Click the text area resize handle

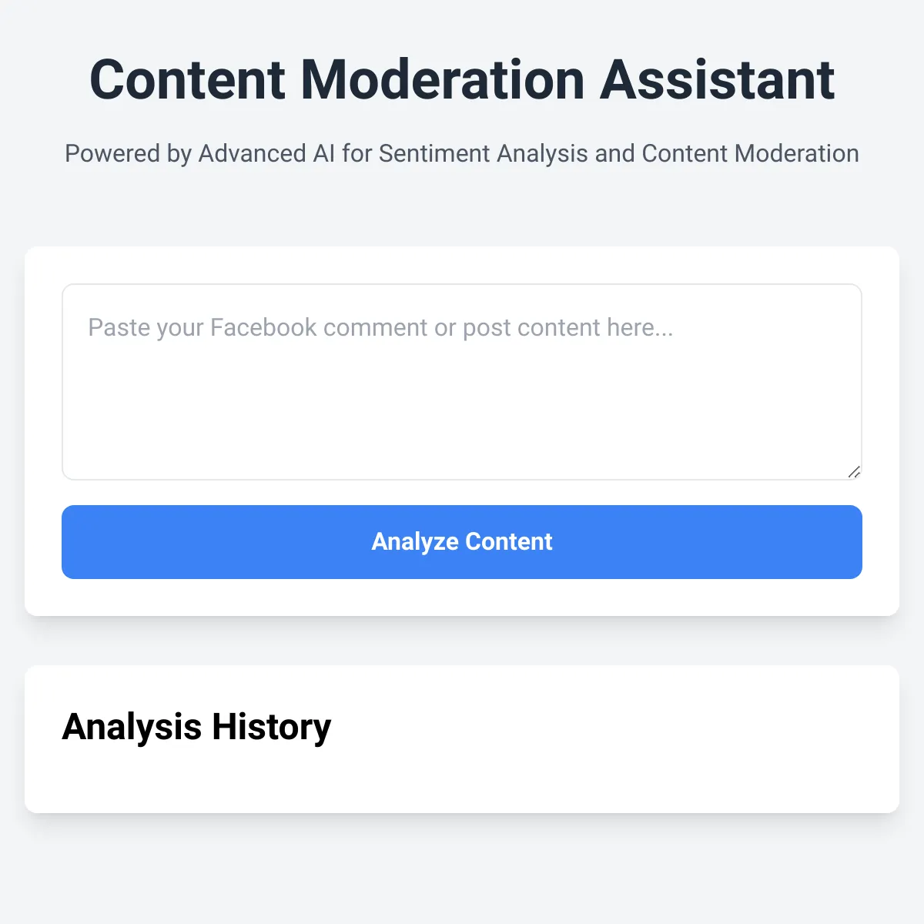(x=854, y=472)
